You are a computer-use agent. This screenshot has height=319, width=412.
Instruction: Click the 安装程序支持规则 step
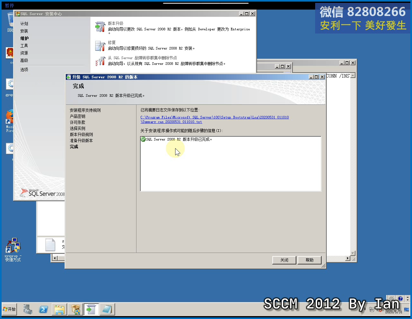click(x=85, y=110)
